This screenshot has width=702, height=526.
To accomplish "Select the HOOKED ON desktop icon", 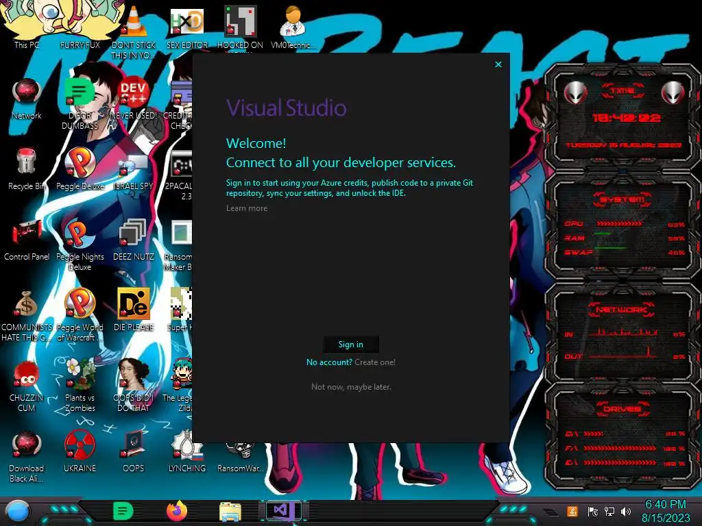I will coord(240,27).
